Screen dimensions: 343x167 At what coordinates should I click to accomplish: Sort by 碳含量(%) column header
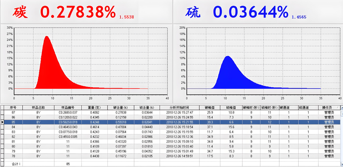(121, 107)
